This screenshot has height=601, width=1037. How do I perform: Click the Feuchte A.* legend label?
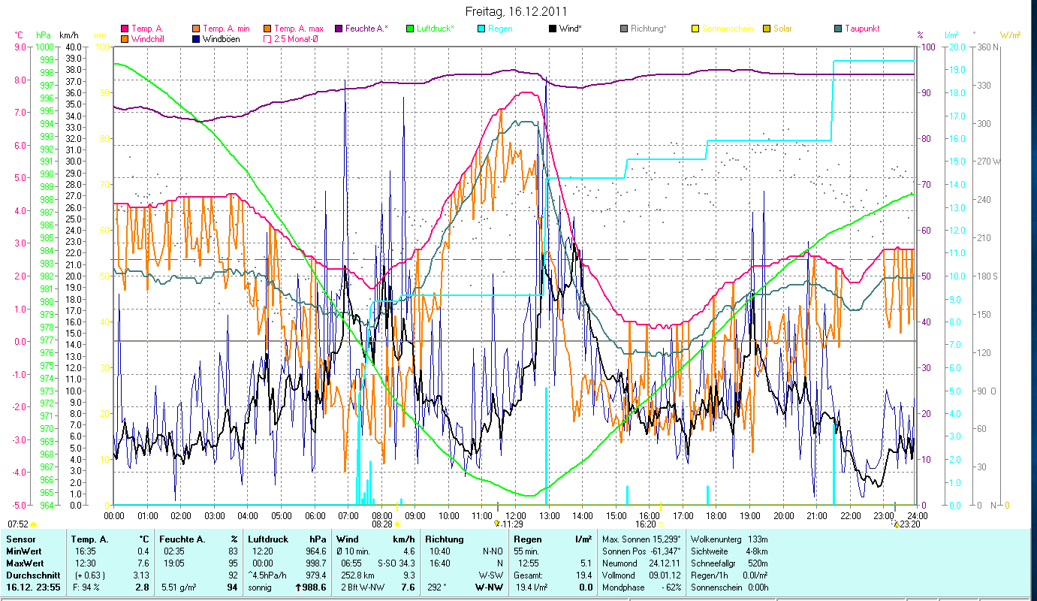pyautogui.click(x=366, y=29)
